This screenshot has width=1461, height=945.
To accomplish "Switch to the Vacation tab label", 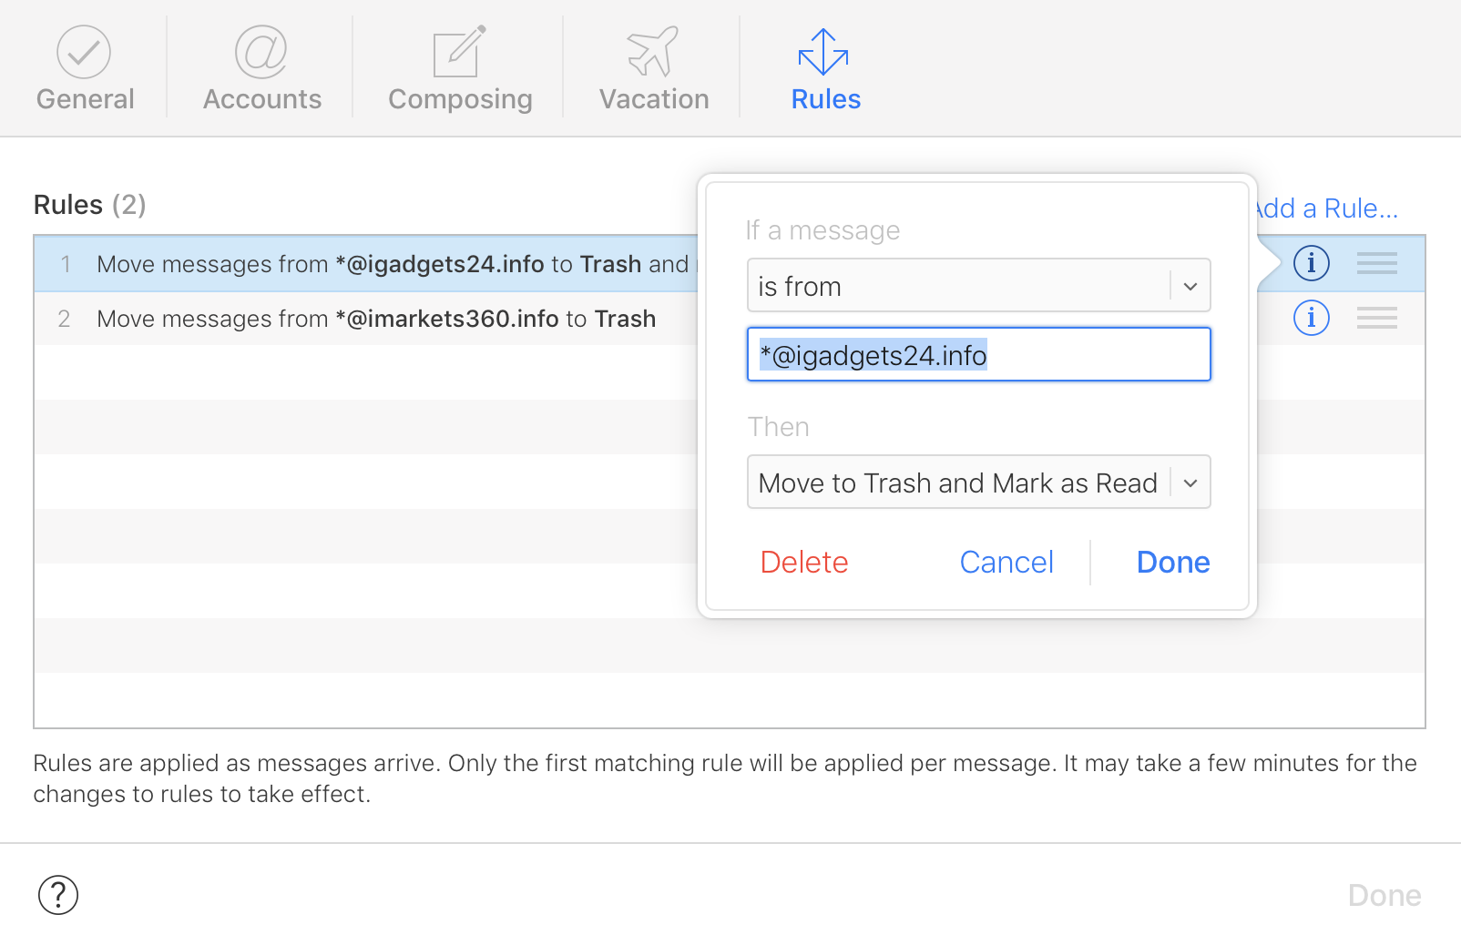I will point(654,99).
